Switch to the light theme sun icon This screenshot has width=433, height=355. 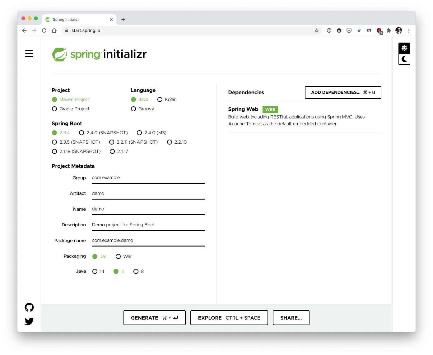pos(404,48)
